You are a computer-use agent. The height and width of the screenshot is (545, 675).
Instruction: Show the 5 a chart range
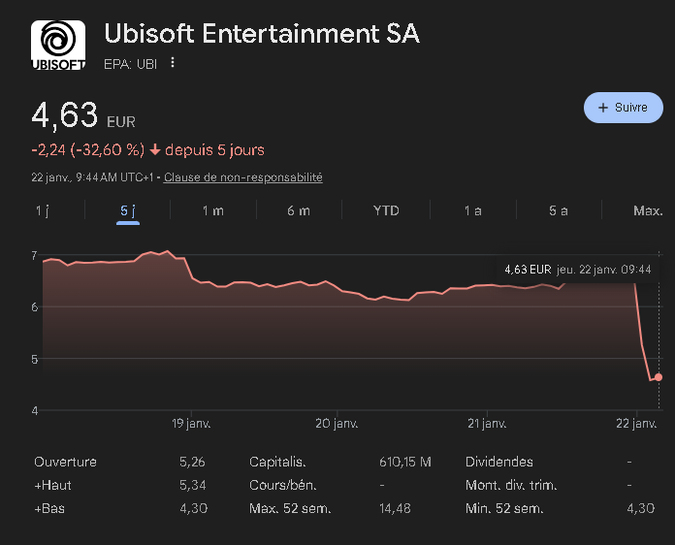(x=558, y=210)
